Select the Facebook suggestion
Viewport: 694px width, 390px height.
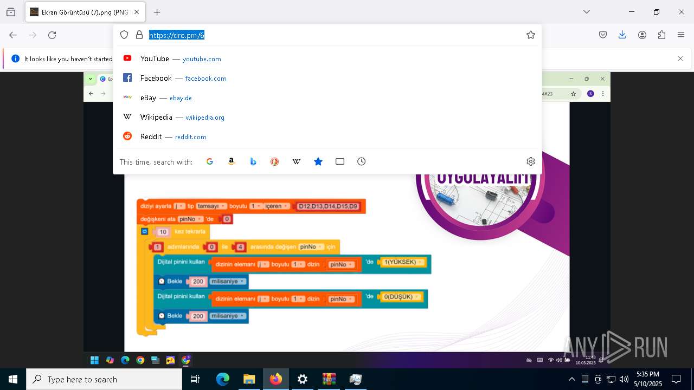(x=327, y=78)
